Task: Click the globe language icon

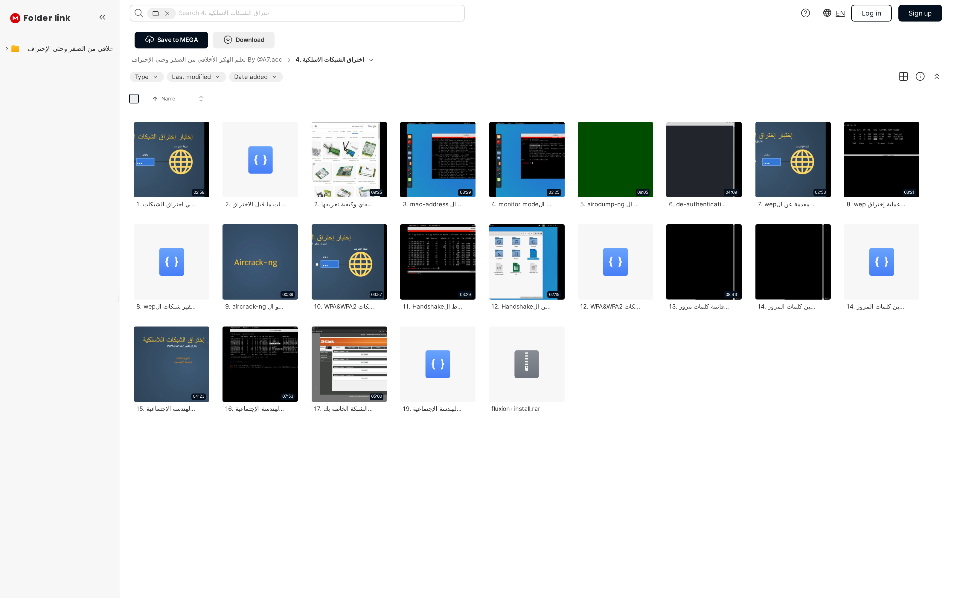Action: [827, 13]
